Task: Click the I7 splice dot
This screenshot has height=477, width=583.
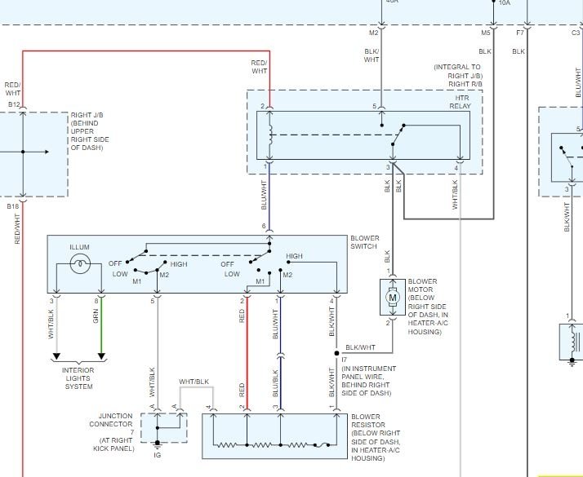Action: 337,353
